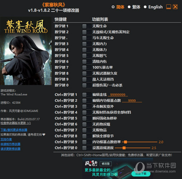Viewport: 182px width, 179px height.
Task: Toggle 无限物品 switch
Action: pyautogui.click(x=87, y=130)
